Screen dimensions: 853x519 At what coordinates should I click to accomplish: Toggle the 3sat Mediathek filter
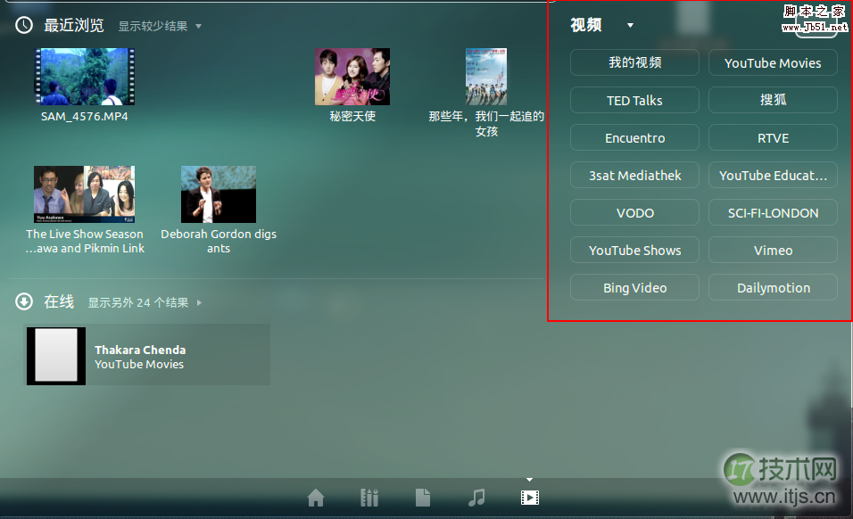[x=635, y=175]
